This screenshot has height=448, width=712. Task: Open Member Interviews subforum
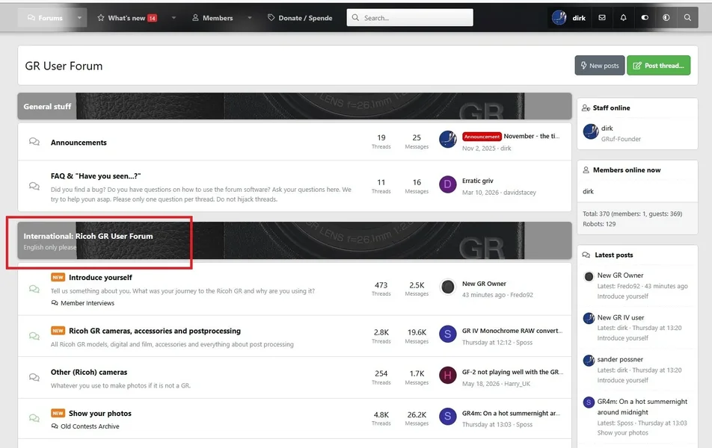[88, 303]
